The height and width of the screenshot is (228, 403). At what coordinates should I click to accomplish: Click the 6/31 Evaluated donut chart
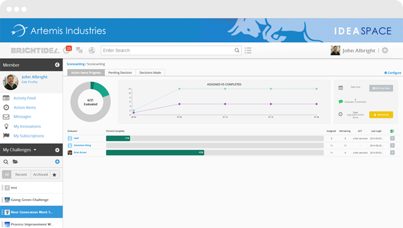90,102
